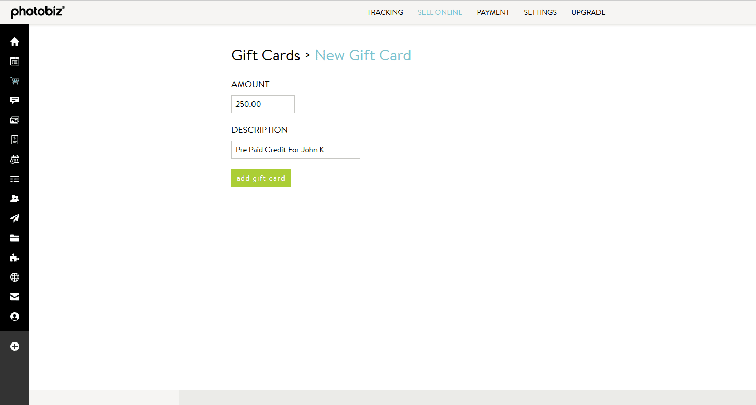Select the envelope mail icon

click(14, 297)
